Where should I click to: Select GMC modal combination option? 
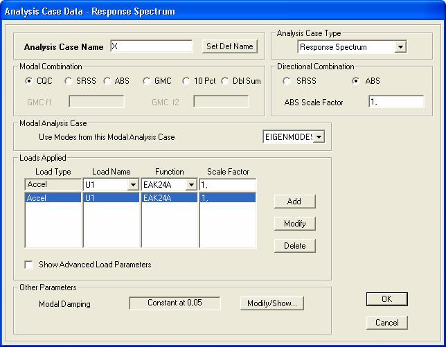tap(147, 81)
